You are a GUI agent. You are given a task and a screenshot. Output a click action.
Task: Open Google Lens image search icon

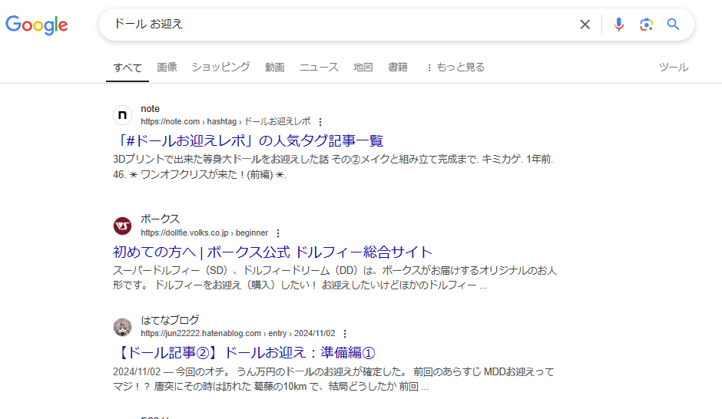click(x=646, y=25)
